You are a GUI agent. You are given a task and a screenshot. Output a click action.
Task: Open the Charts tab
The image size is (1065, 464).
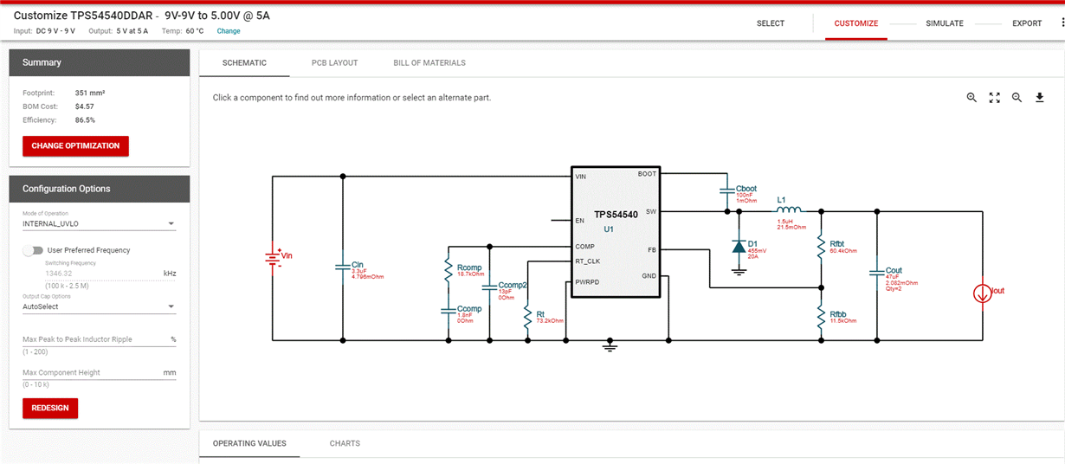(x=345, y=443)
